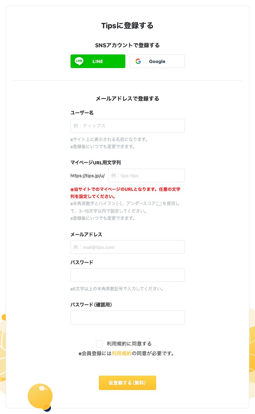The image size is (255, 414).
Task: Register with the LINE button
Action: click(x=98, y=61)
